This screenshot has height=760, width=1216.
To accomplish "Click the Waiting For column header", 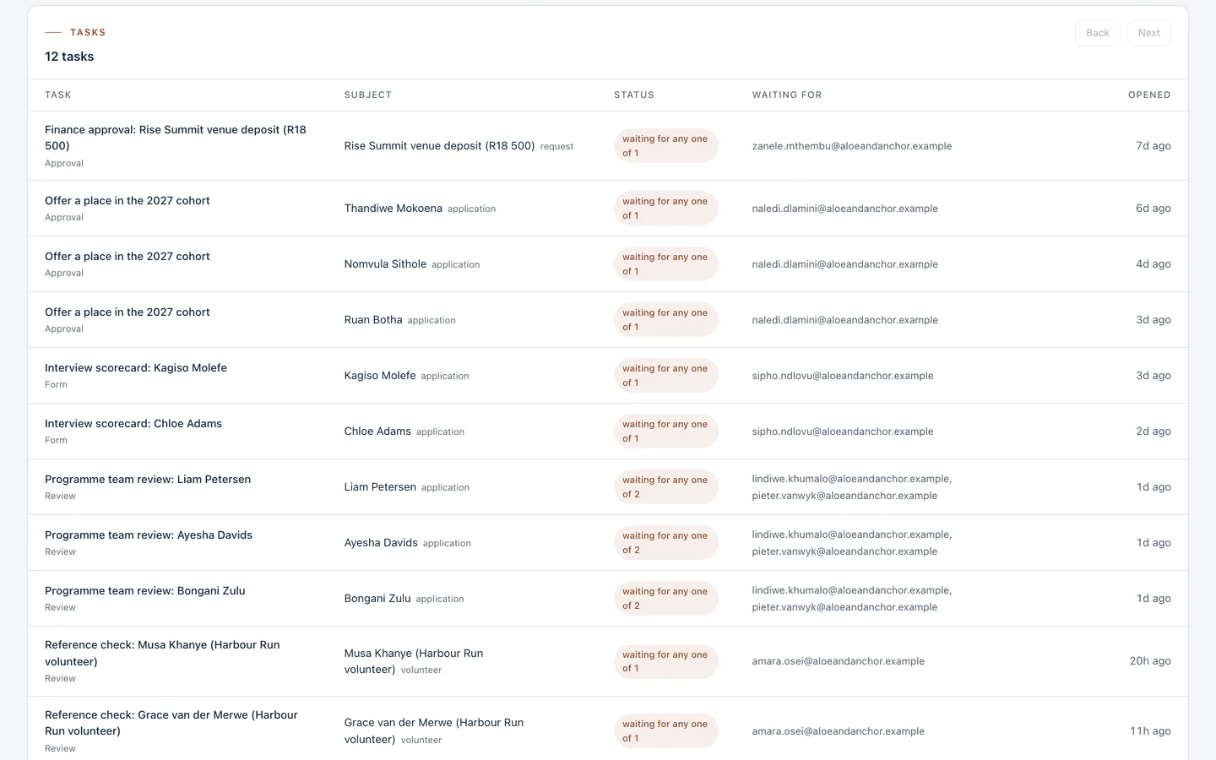I will pos(787,95).
